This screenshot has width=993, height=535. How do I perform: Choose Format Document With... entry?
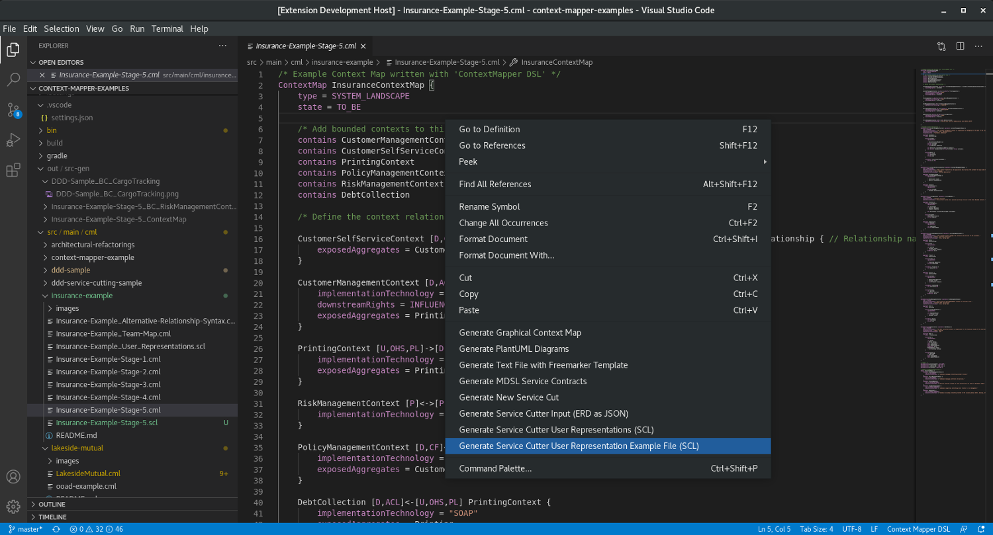(x=608, y=255)
